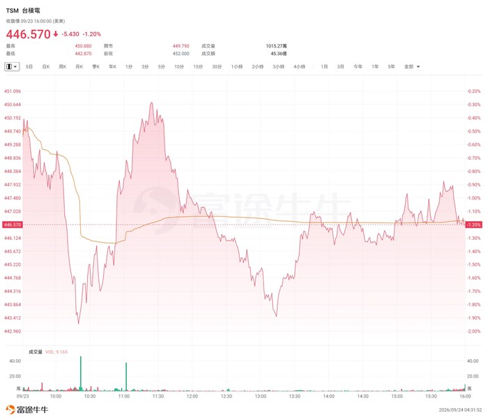Click the 收盤價 09/23 16:00:00 timestamp

[36, 21]
